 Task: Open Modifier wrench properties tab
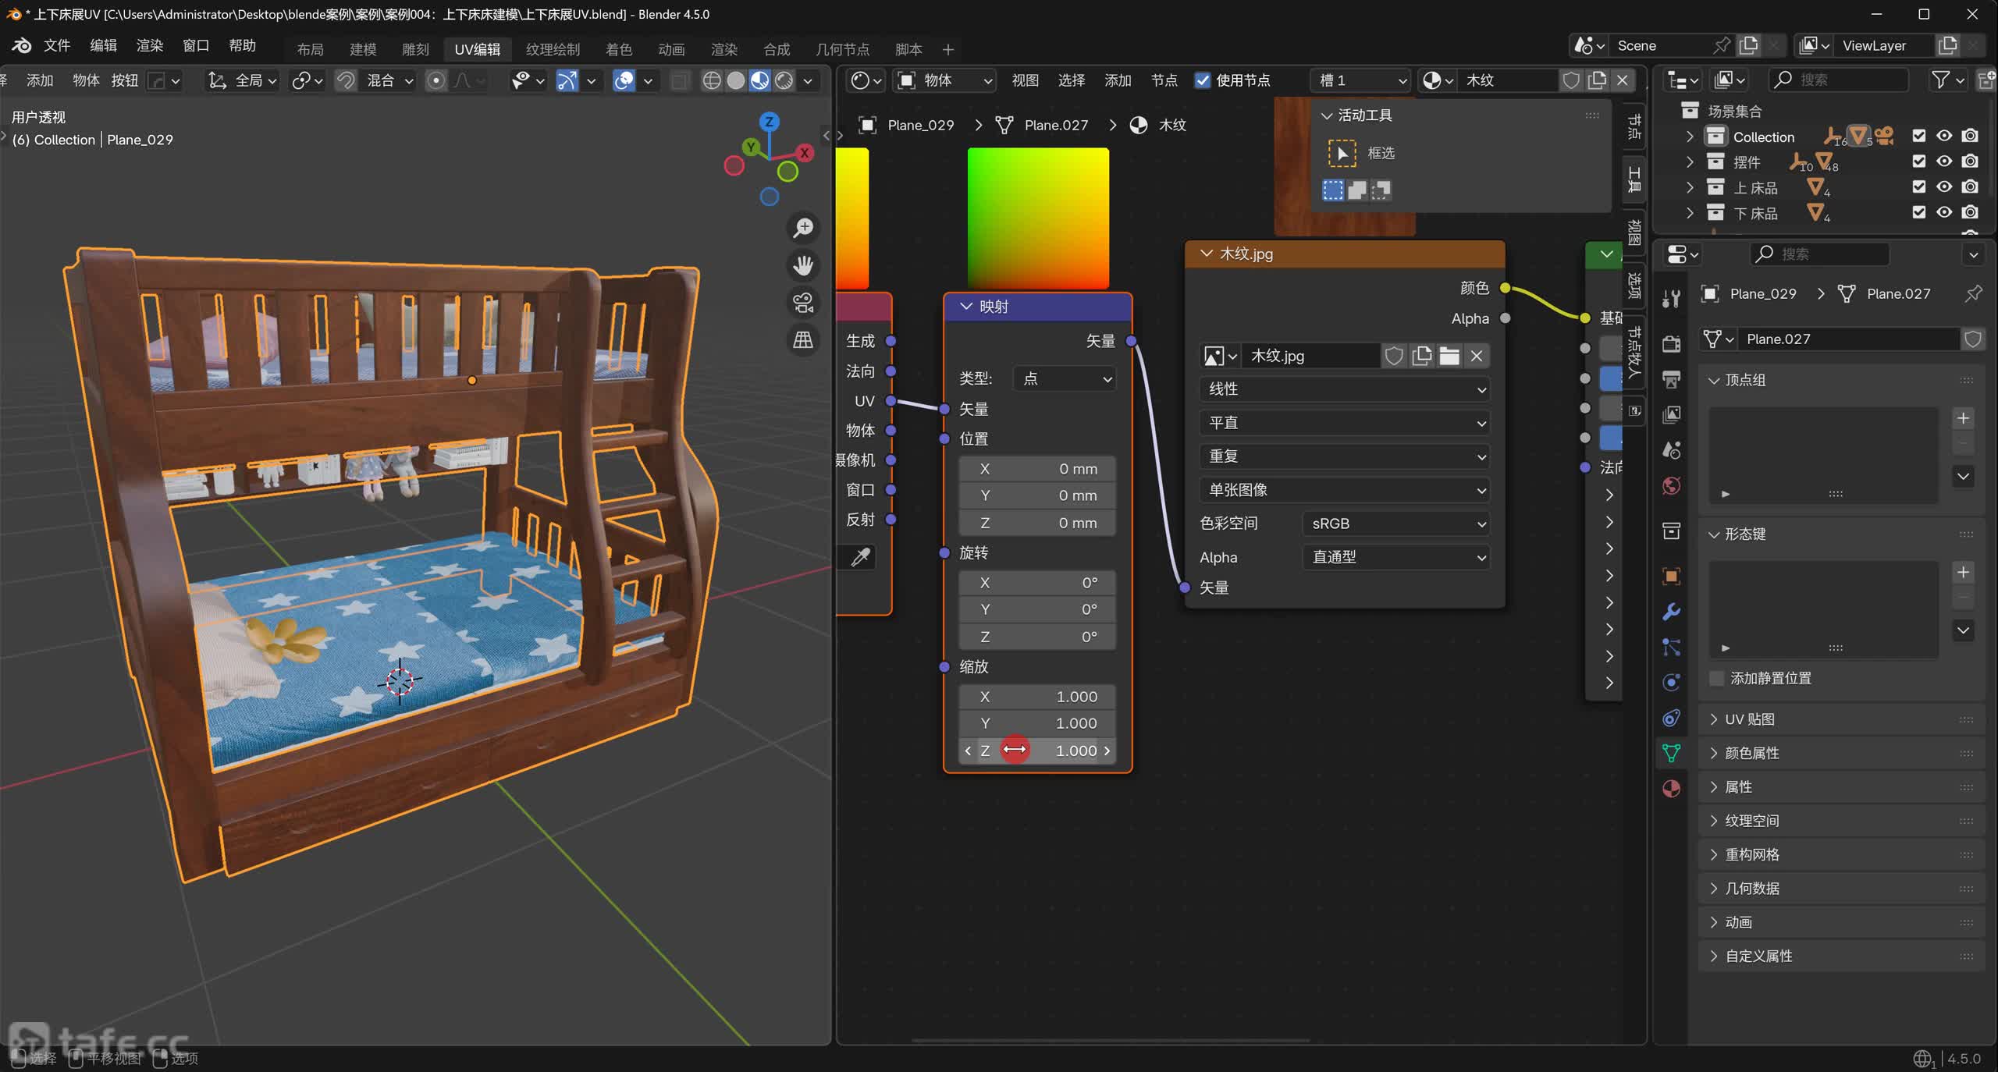pyautogui.click(x=1671, y=612)
